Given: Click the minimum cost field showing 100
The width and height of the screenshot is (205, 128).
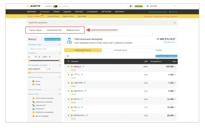Looking at the screenshot, I should pos(34,57).
